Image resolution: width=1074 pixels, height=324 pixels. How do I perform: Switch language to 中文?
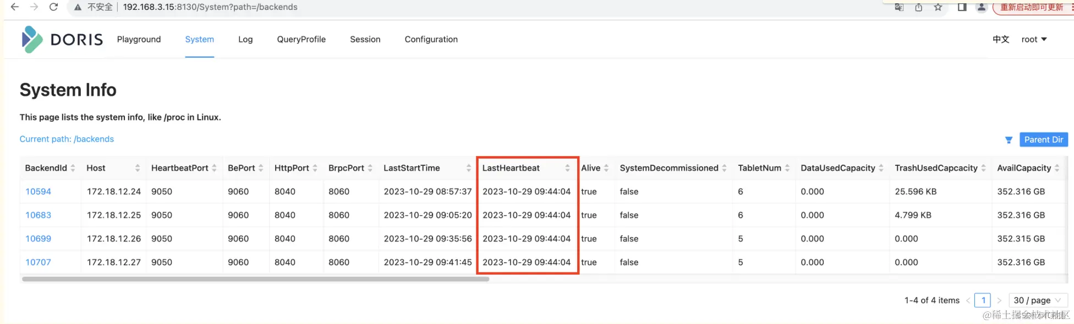point(1001,40)
